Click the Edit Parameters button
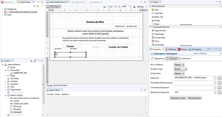This screenshot has width=222, height=117. (x=194, y=98)
